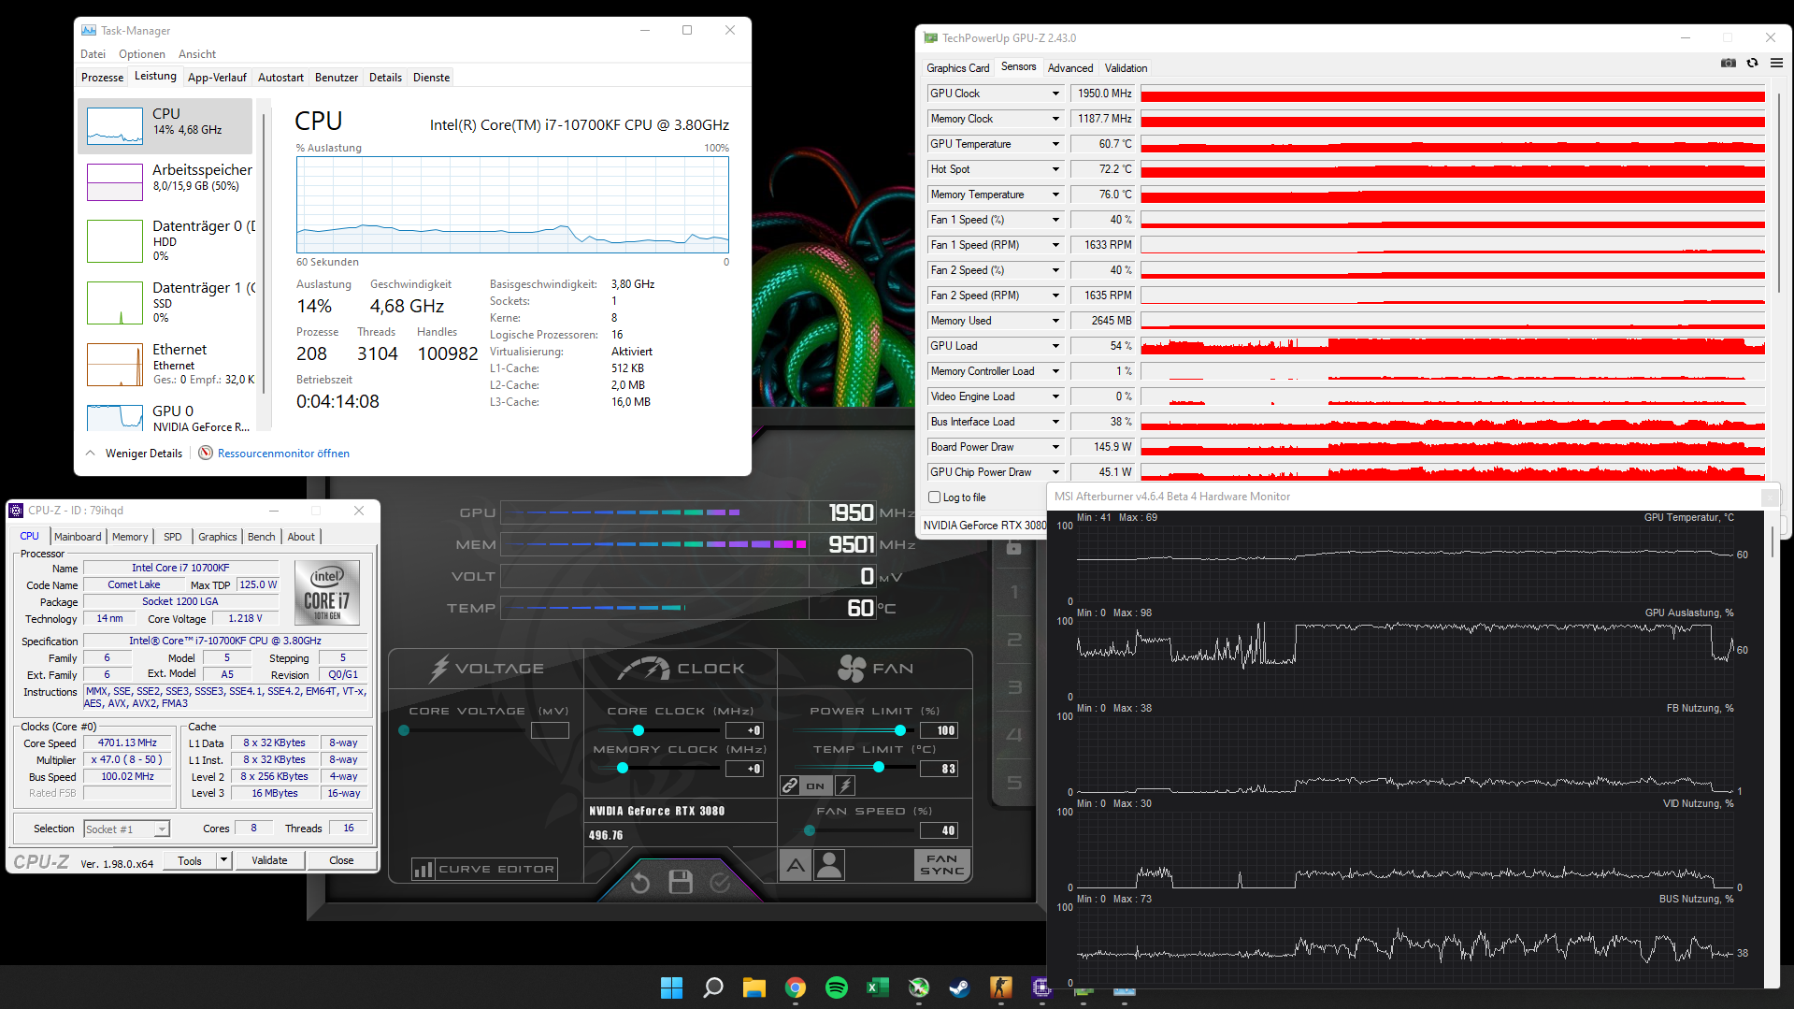The image size is (1794, 1009).
Task: Open Steam from the taskbar
Action: pos(960,987)
